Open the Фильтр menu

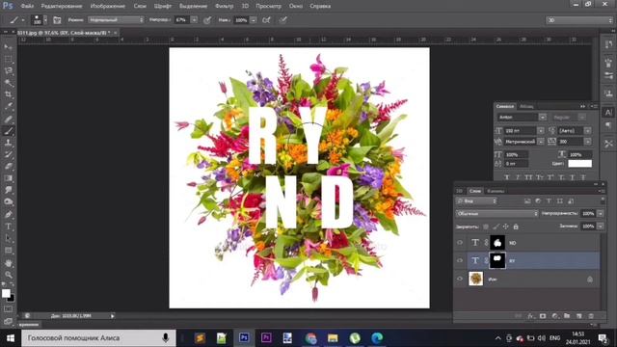pyautogui.click(x=224, y=6)
